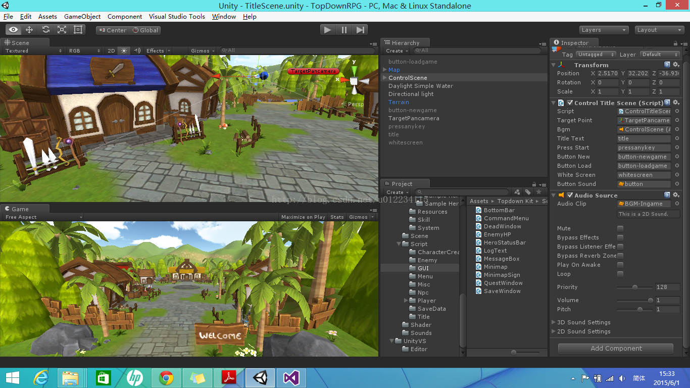The image size is (690, 388).
Task: Open the Tag Untagged dropdown
Action: (596, 54)
